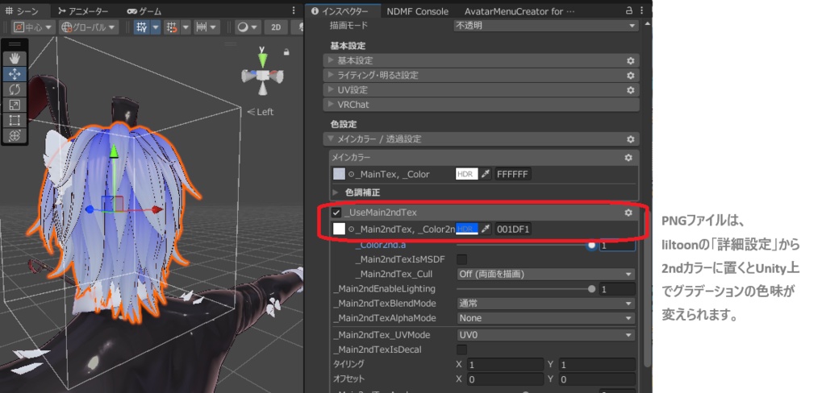Select the Move tool in scene toolbar
826x393 pixels.
click(15, 74)
